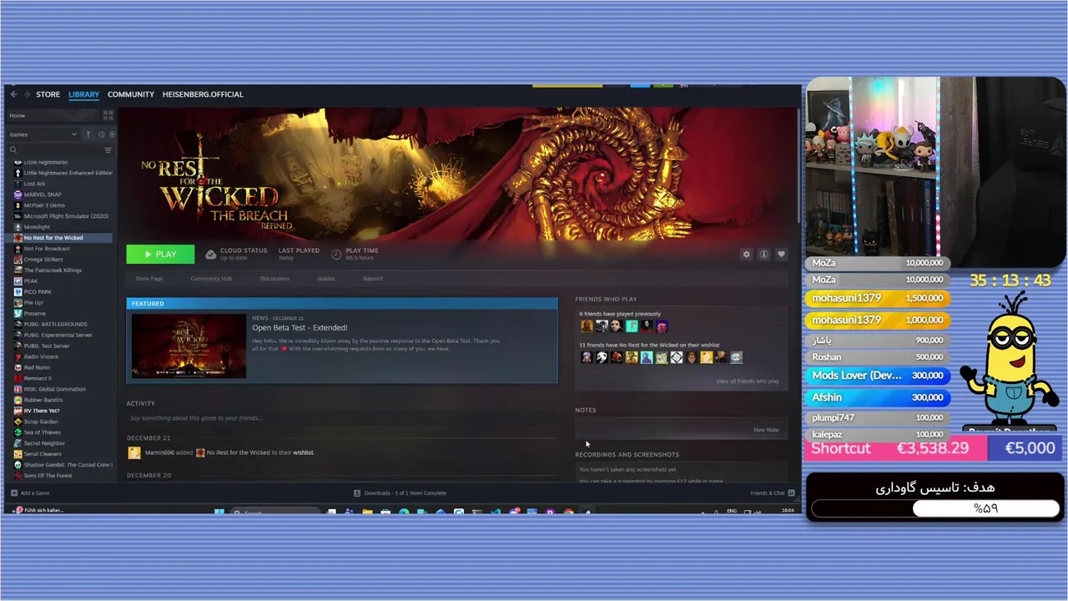The height and width of the screenshot is (601, 1068).
Task: Click Mamin696's avatar in the activity feed
Action: point(133,452)
